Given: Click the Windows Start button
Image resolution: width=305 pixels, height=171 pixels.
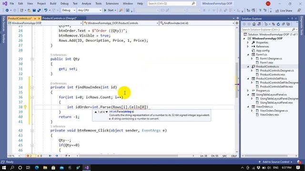Looking at the screenshot, I should (4, 168).
